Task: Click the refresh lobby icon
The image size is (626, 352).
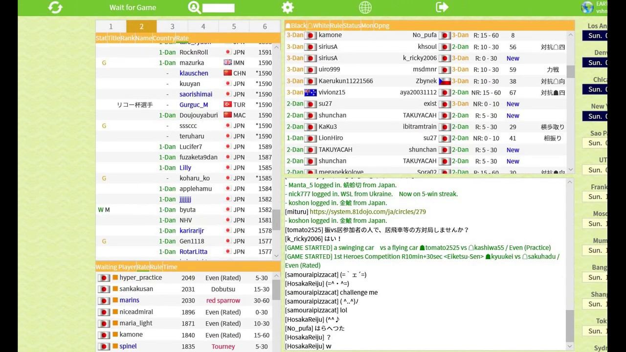Action: [55, 7]
